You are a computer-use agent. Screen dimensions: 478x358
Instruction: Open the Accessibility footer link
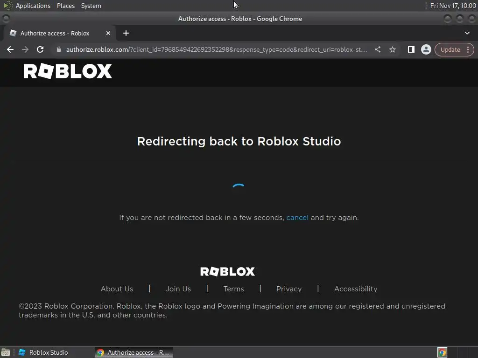click(x=356, y=289)
